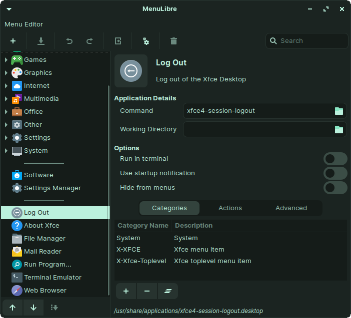Screen dimensions: 351x318
Task: Click the Software store icon
Action: point(17,175)
